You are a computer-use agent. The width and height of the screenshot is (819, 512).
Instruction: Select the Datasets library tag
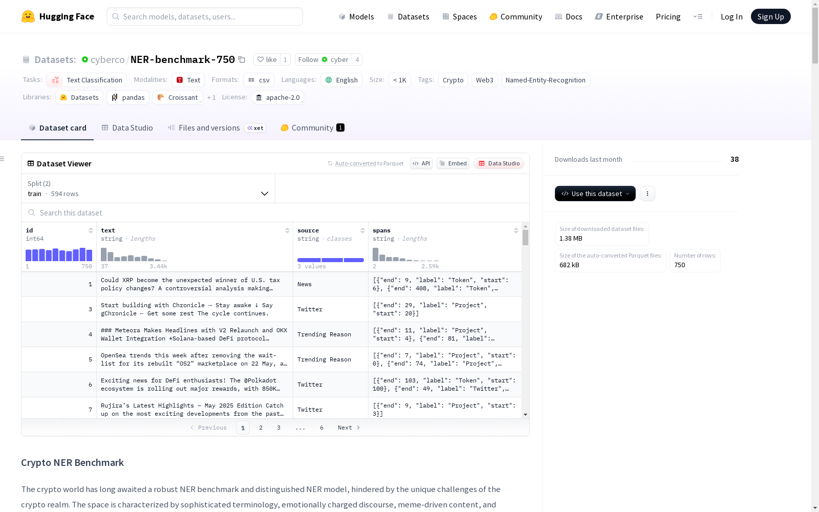(x=79, y=97)
